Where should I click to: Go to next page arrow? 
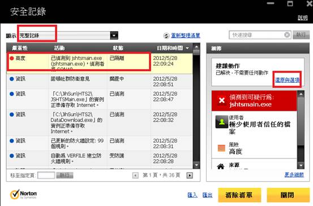[190, 175]
